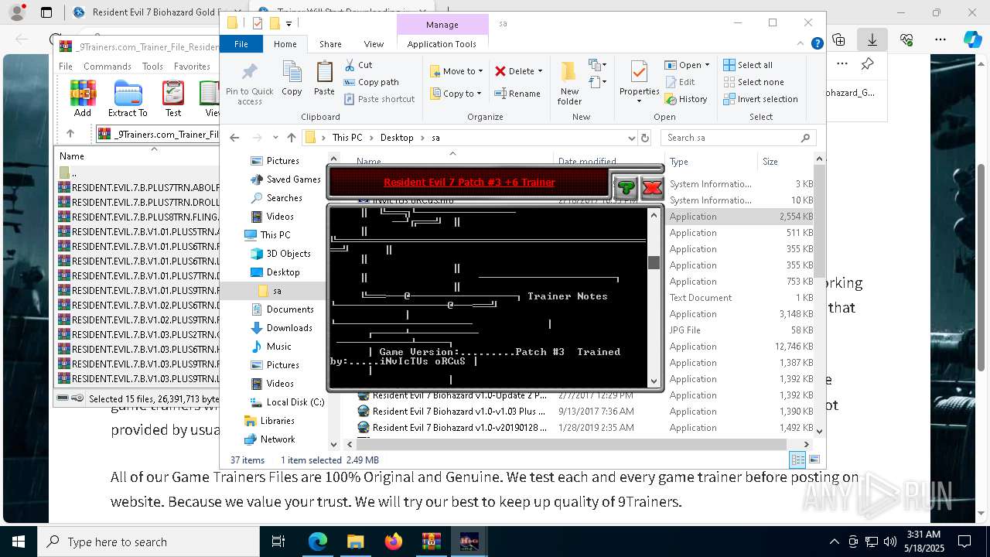Open Windows Start menu
990x557 pixels.
[19, 542]
